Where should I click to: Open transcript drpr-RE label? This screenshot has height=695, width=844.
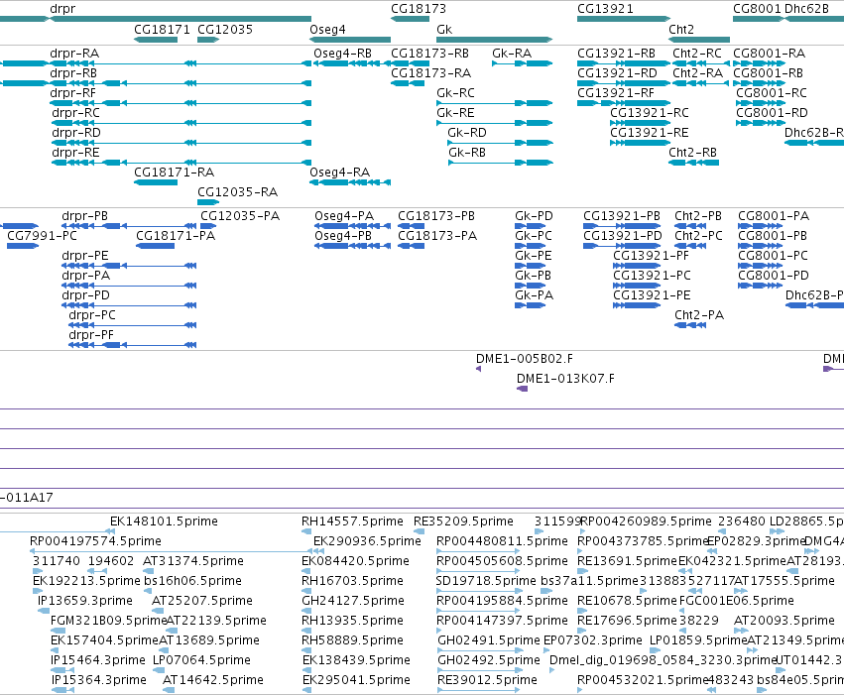point(75,153)
